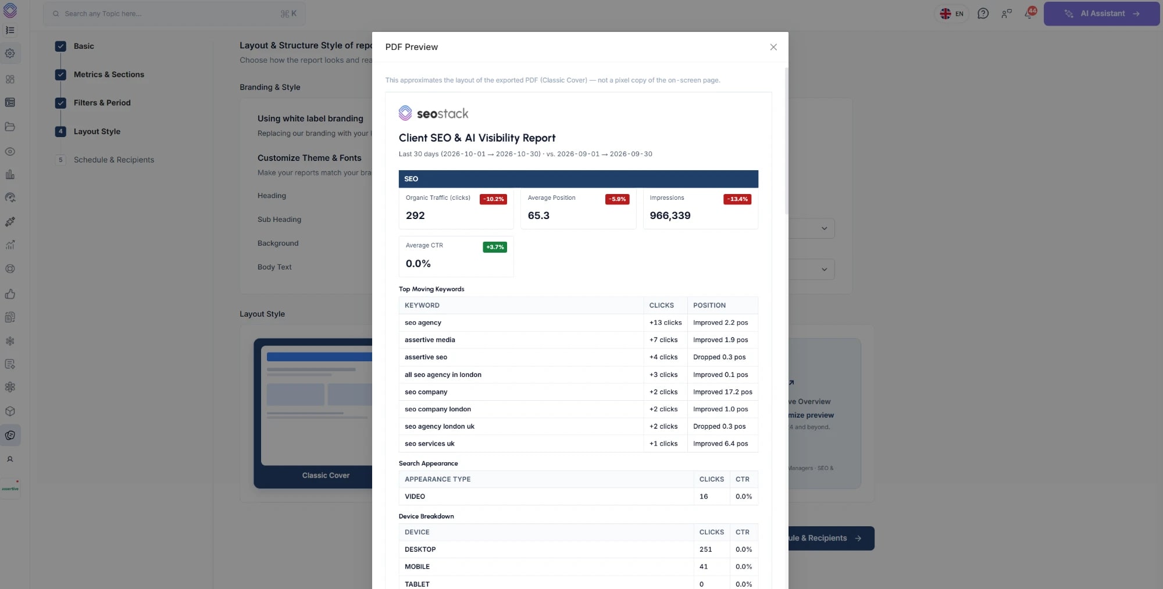Close the PDF Preview dialog
1163x589 pixels.
click(773, 47)
